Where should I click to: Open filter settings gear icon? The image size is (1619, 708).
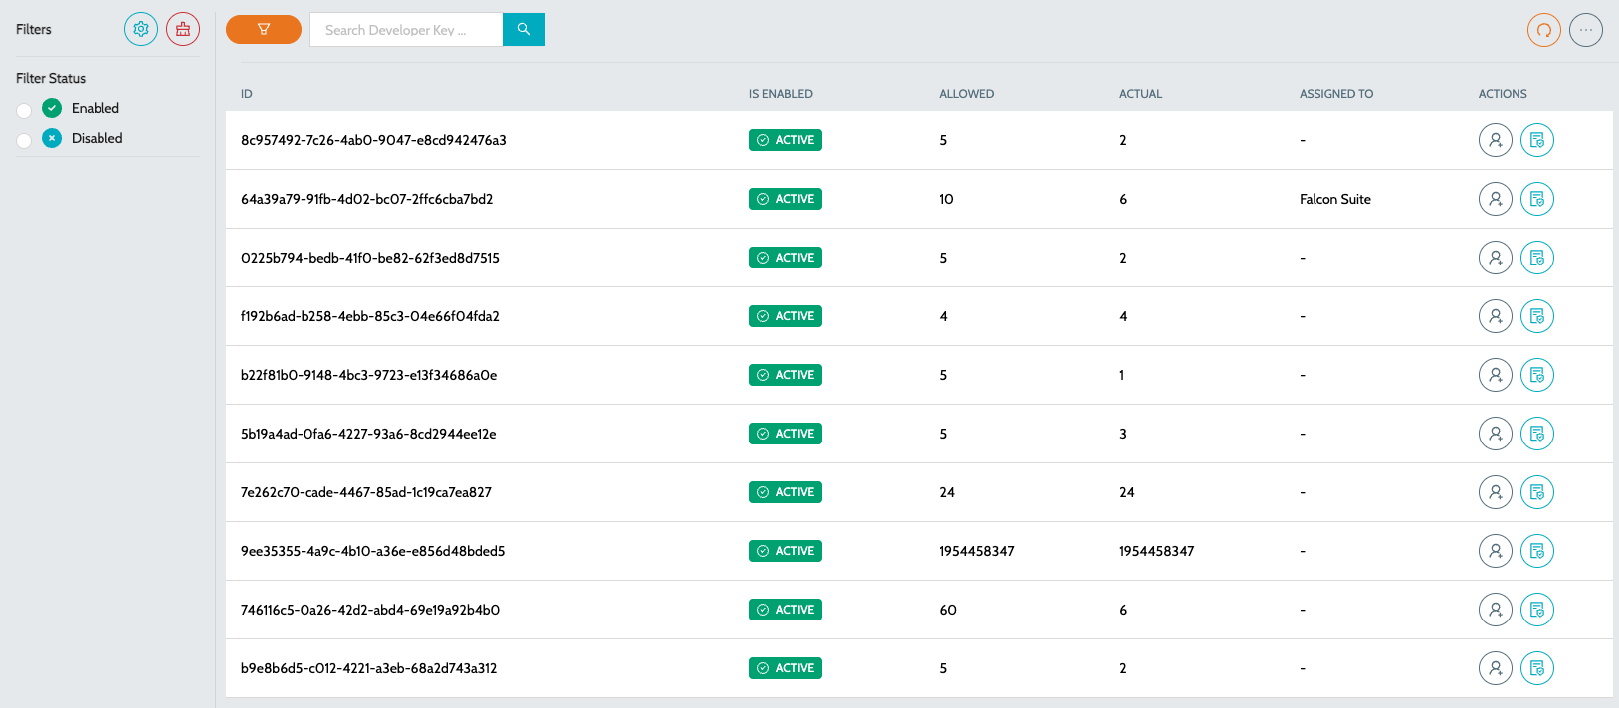141,29
